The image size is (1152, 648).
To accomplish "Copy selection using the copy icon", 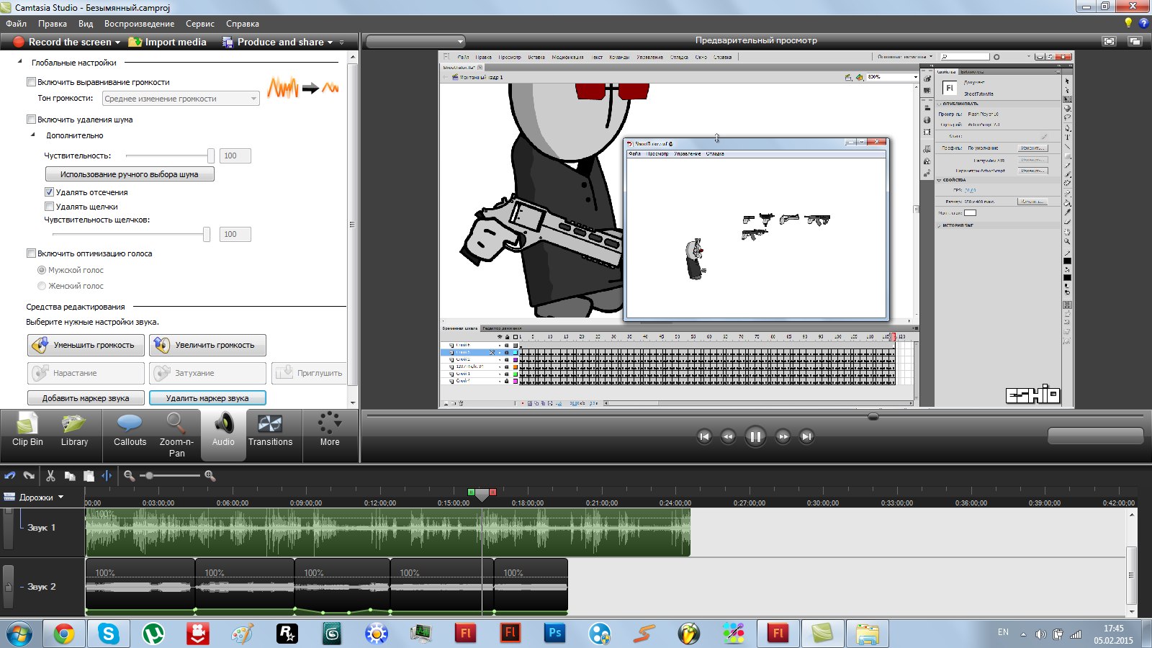I will 70,476.
